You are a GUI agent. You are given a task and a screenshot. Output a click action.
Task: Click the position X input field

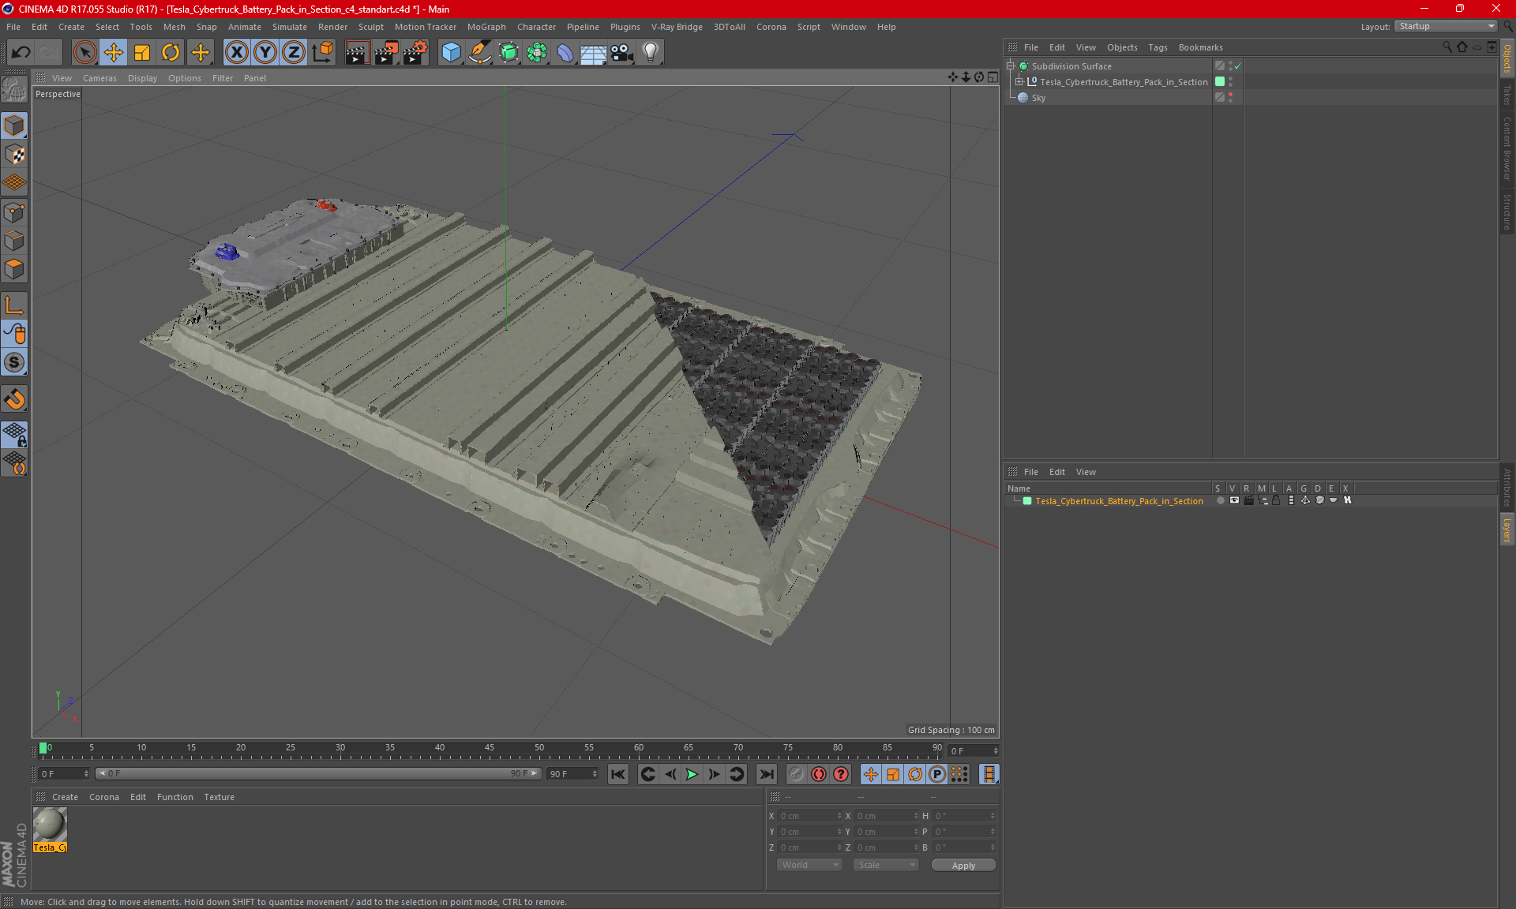click(810, 816)
